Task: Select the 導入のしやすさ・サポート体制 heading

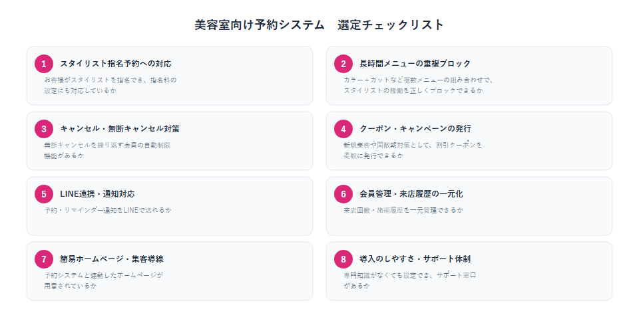Action: point(415,259)
